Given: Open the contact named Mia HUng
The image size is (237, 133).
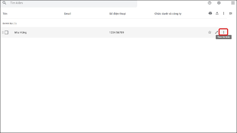Looking at the screenshot, I should (20, 33).
